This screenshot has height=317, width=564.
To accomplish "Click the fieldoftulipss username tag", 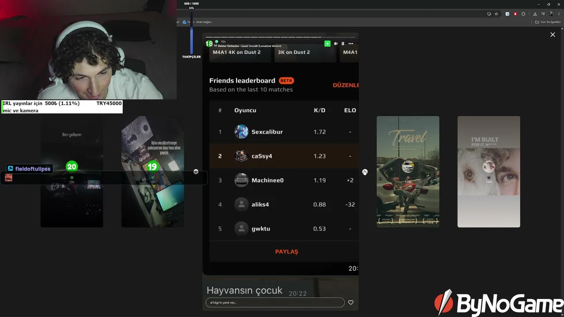I will [30, 169].
